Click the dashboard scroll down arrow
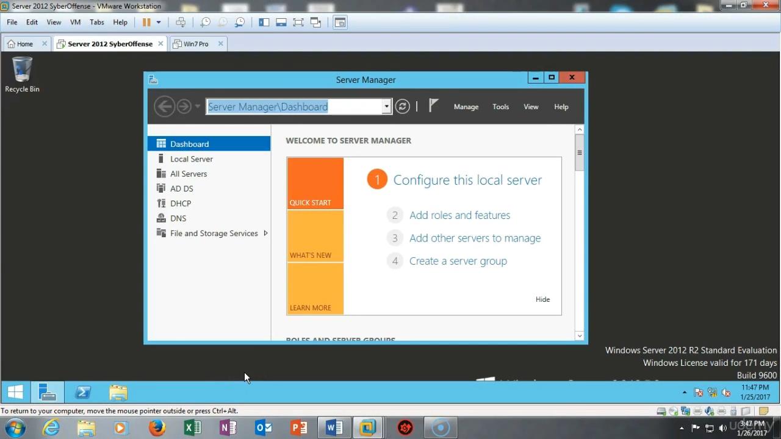Screen dimensions: 781x439 click(x=580, y=335)
